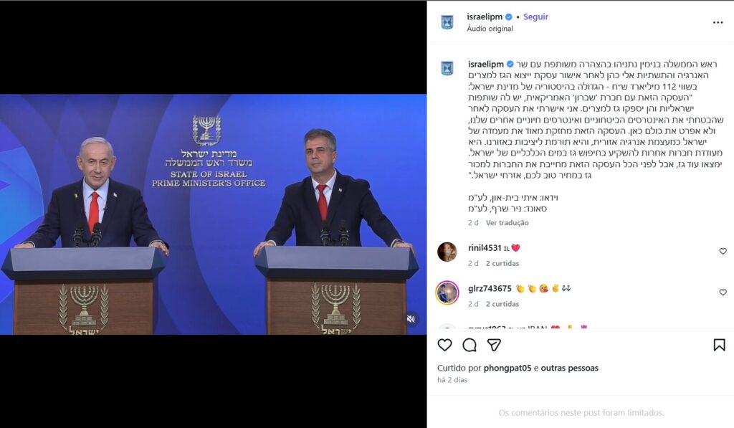Like glrz743675's comment
Image resolution: width=734 pixels, height=428 pixels.
click(723, 293)
